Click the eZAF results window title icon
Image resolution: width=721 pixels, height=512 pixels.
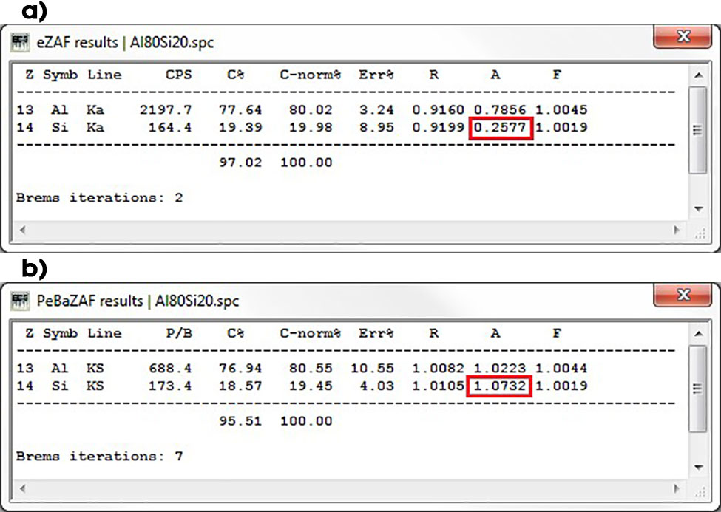18,42
